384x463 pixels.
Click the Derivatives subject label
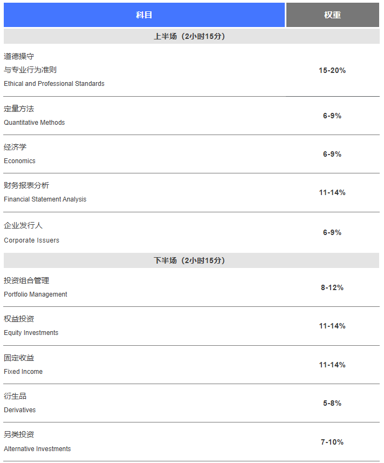tap(19, 410)
